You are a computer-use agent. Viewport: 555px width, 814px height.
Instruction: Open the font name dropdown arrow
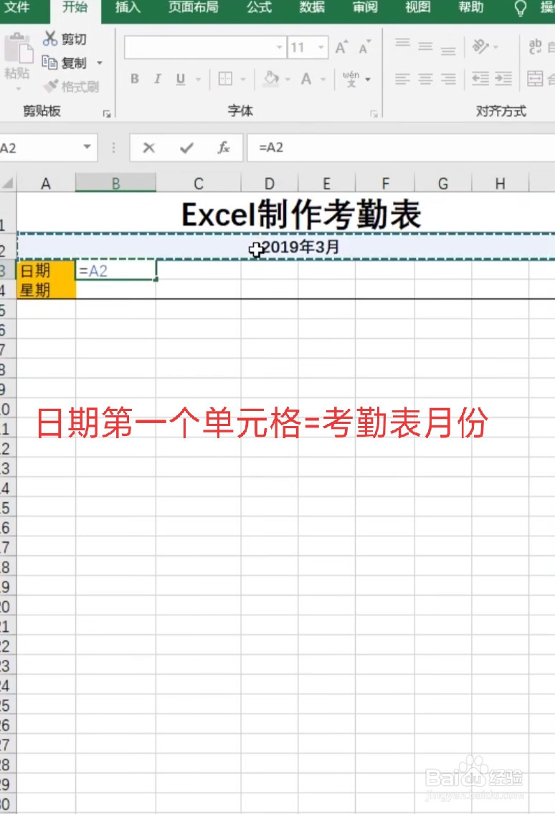point(280,48)
